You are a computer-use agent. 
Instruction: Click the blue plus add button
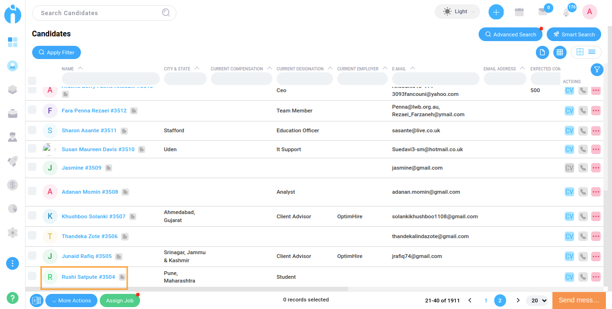point(496,12)
